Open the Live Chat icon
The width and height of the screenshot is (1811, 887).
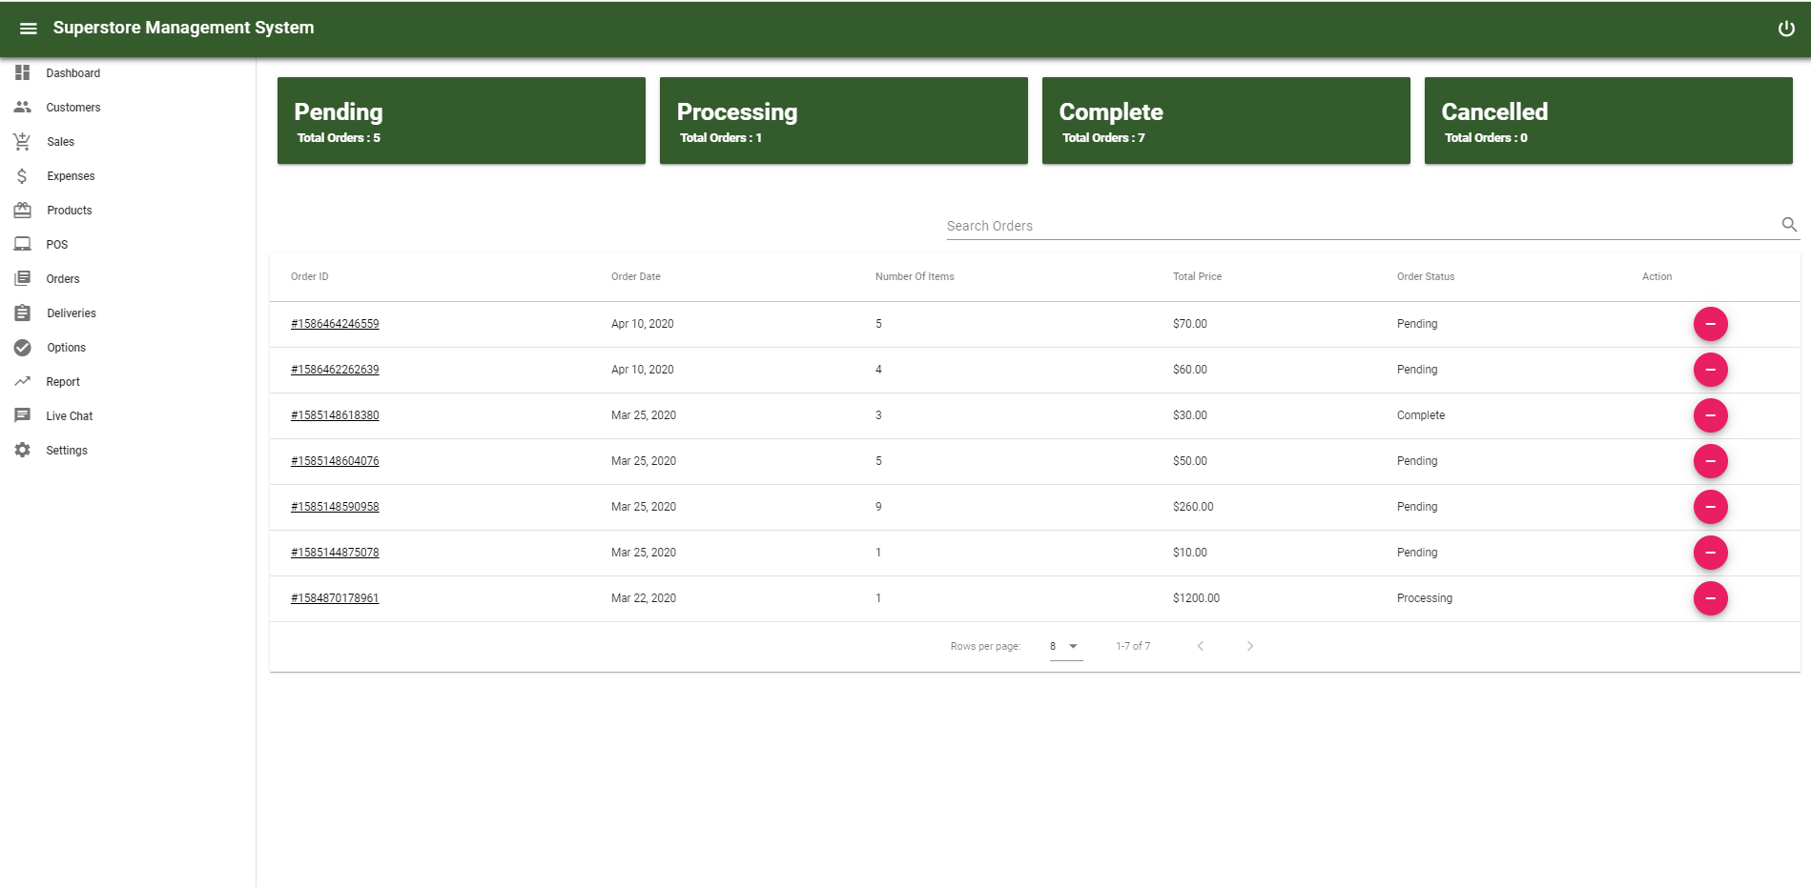coord(22,415)
